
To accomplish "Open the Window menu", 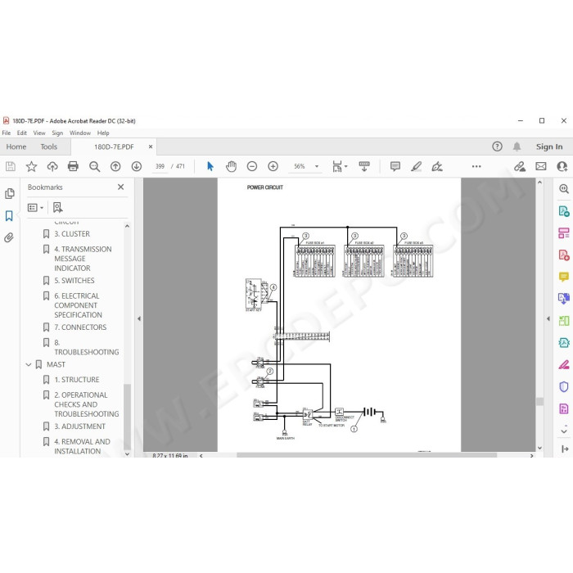I will 80,133.
